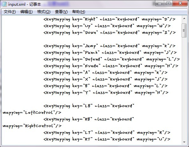Open the 编辑(E) menu
Screen dimensions: 189x147
[x=26, y=12]
